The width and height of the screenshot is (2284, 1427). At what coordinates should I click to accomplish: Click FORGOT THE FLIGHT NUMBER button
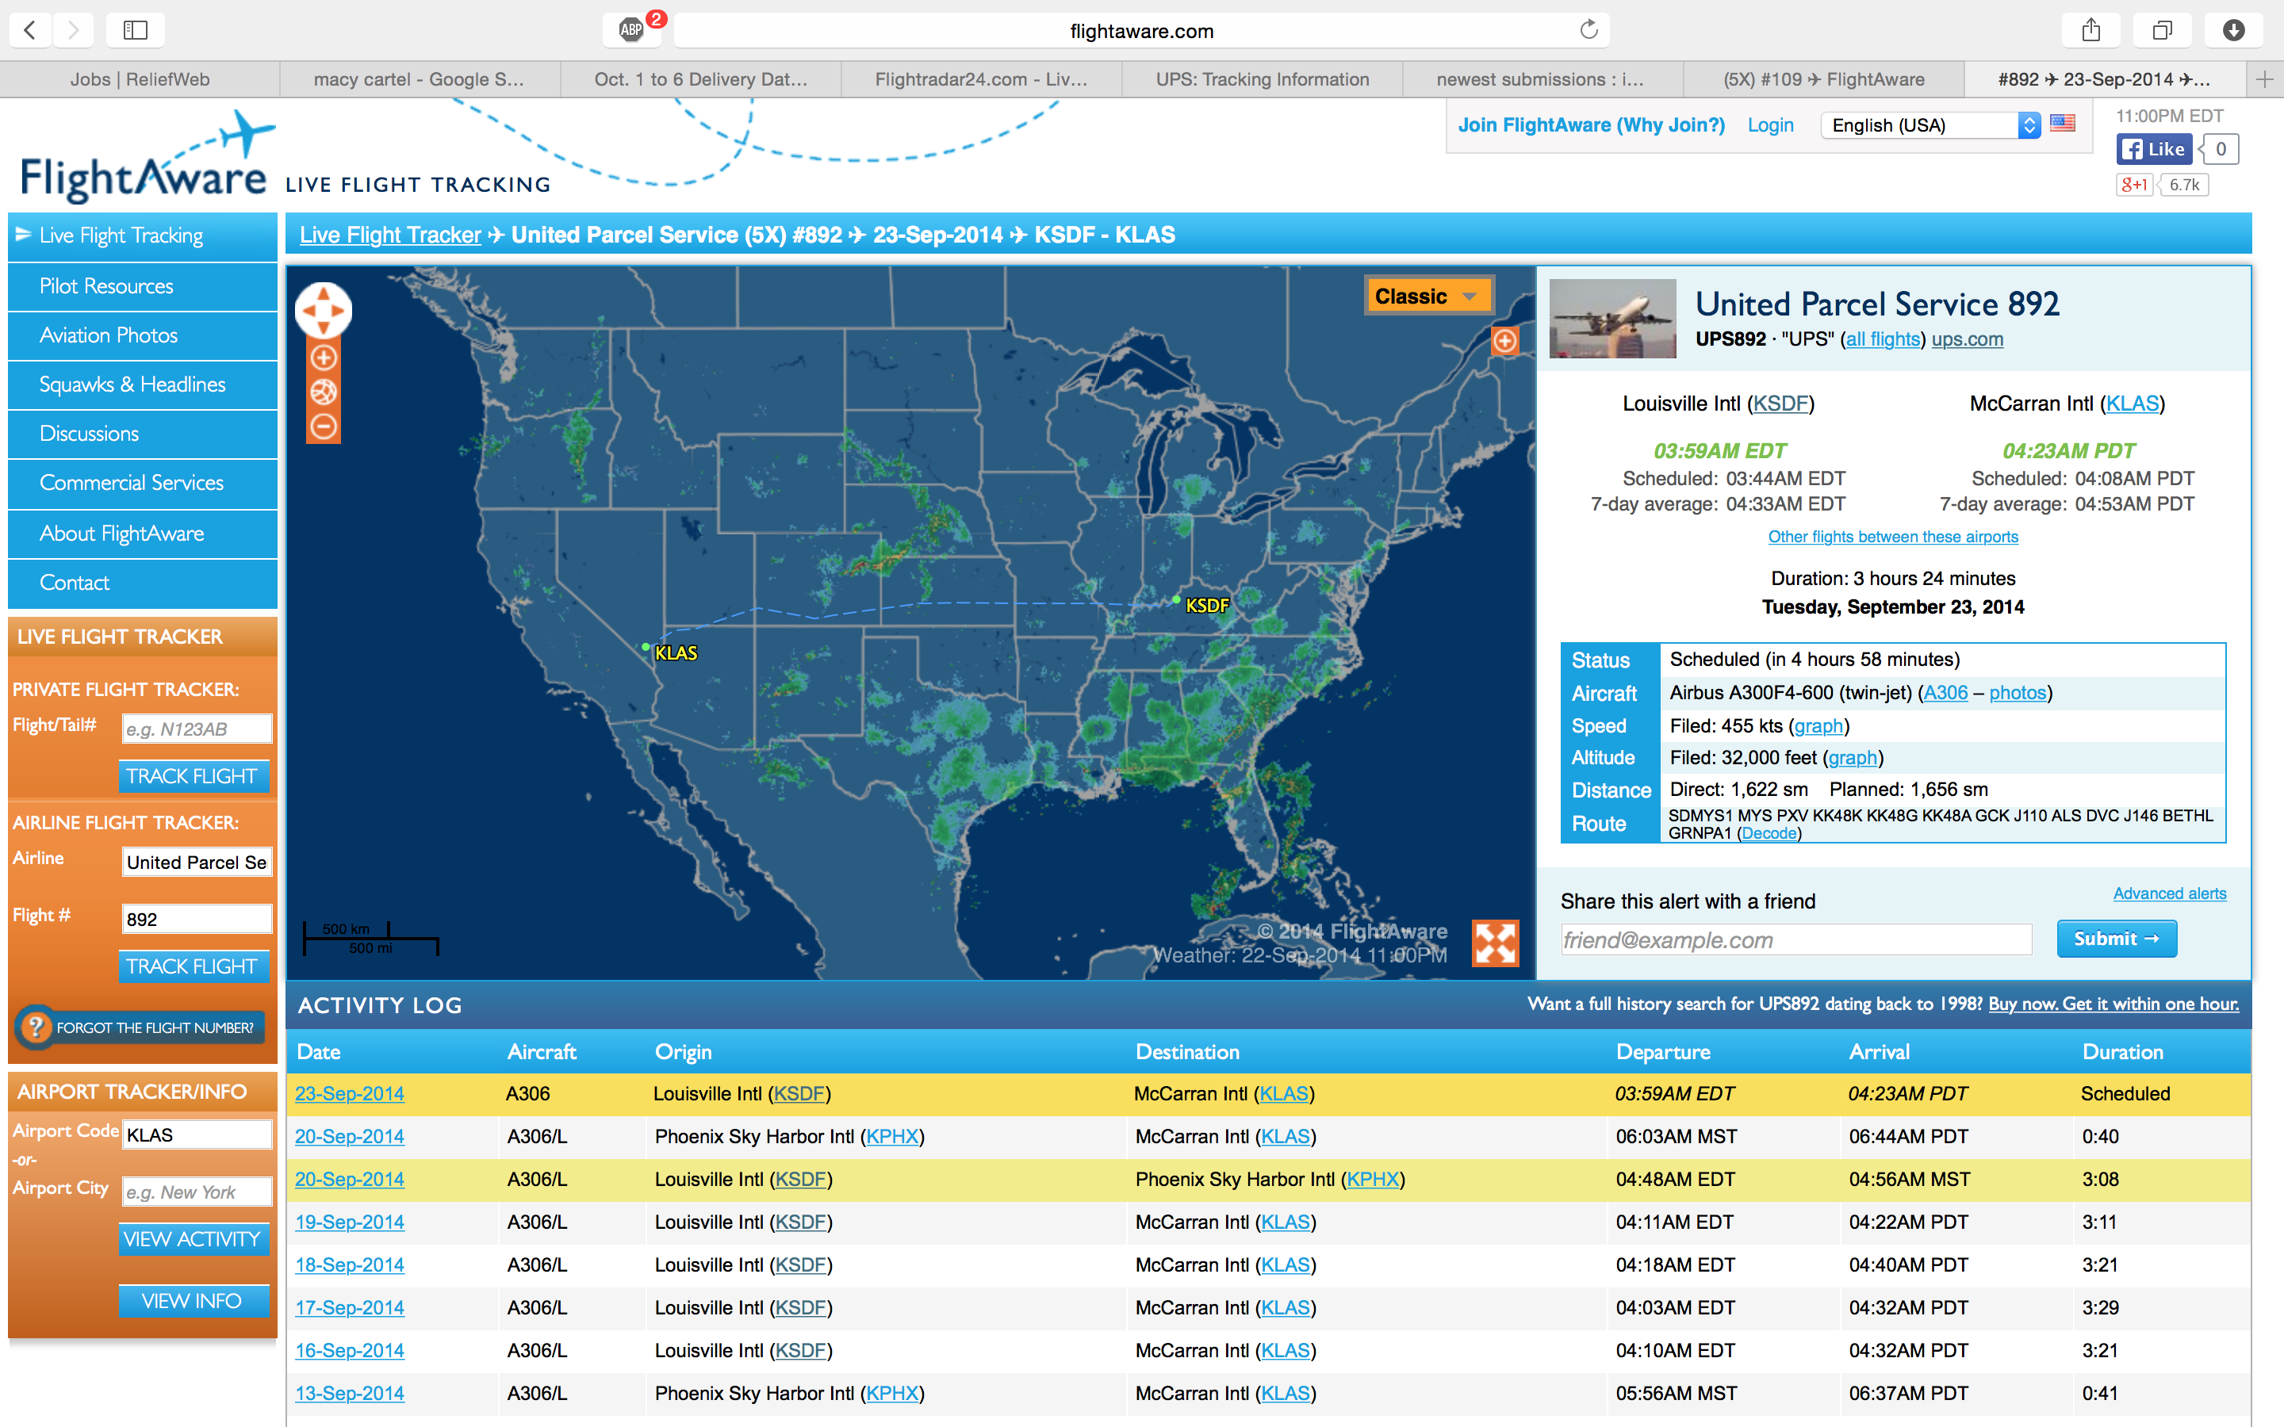point(140,1027)
